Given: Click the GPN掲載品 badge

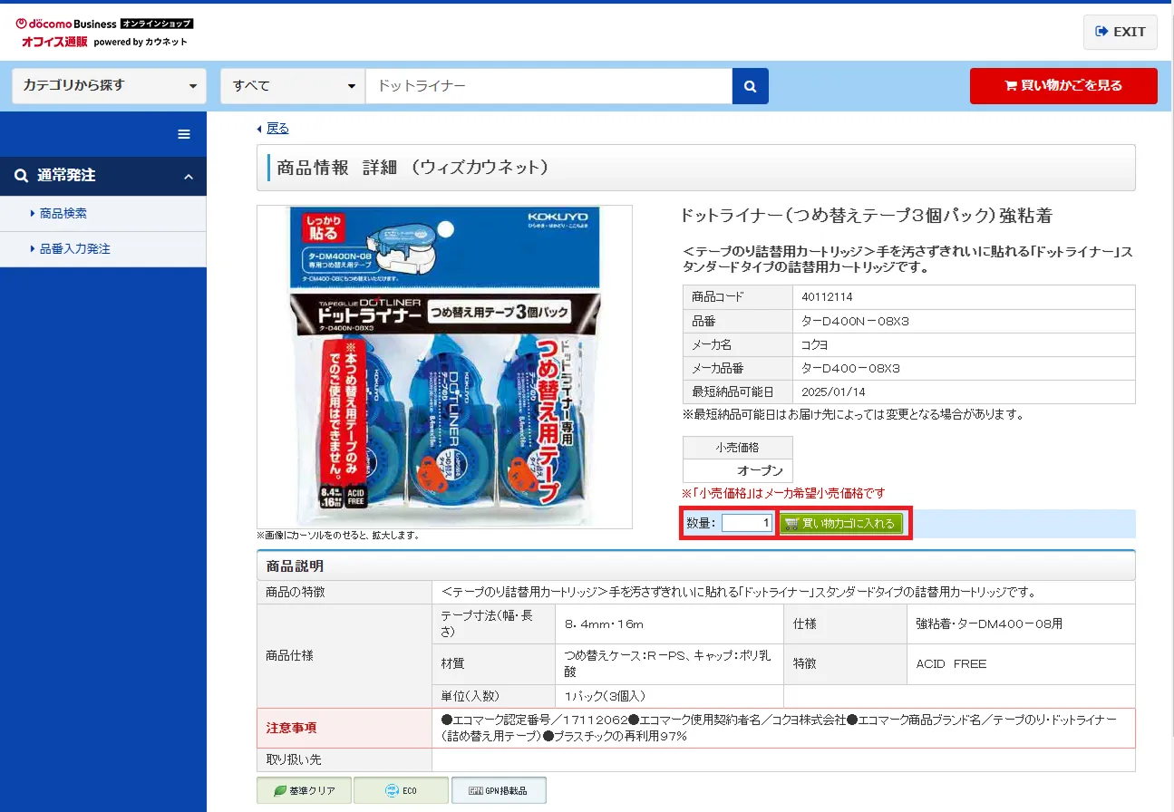Looking at the screenshot, I should pyautogui.click(x=499, y=790).
